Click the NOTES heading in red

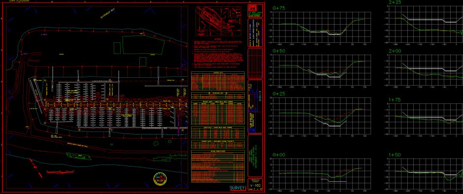click(x=218, y=39)
